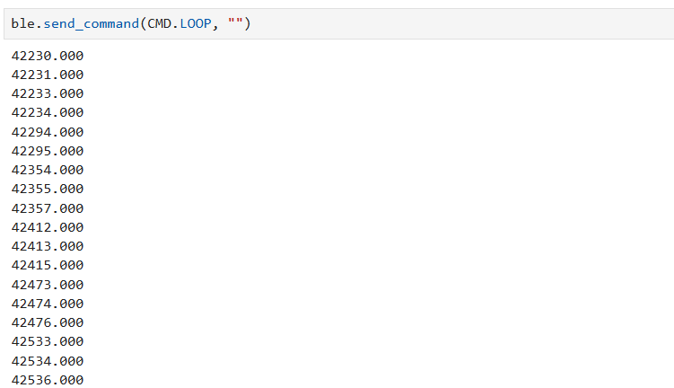Click the send_command method name in code
The image size is (674, 388).
[x=92, y=23]
